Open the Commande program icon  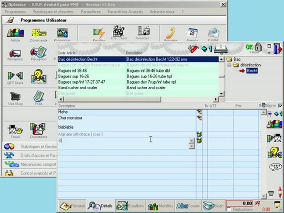[38, 33]
